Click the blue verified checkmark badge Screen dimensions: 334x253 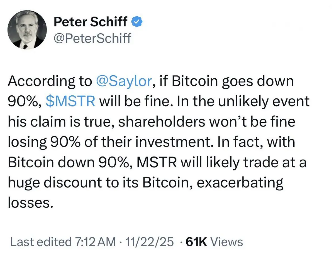tap(137, 22)
